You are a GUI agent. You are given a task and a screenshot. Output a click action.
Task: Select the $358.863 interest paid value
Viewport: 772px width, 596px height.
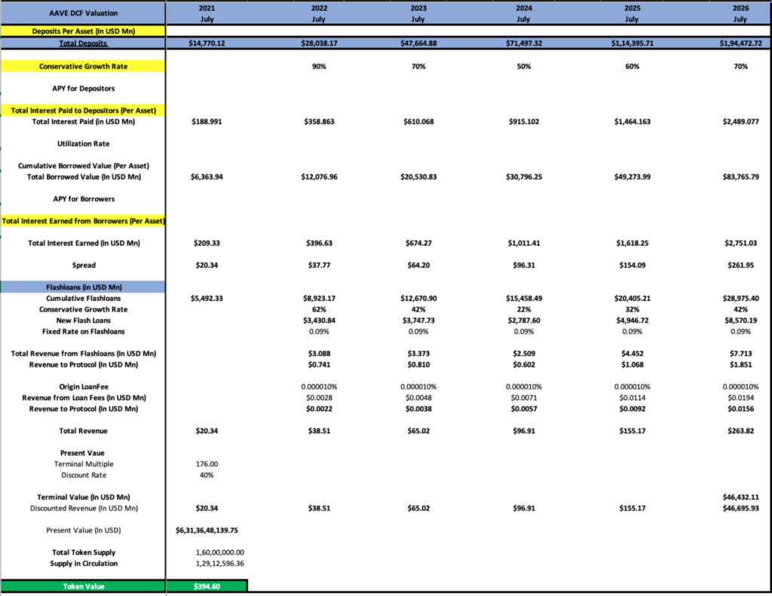tap(319, 121)
